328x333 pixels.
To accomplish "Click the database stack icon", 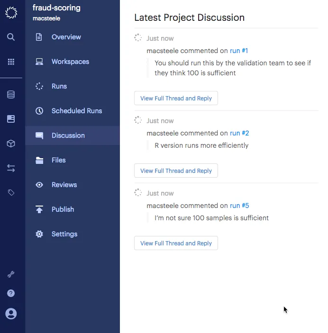I will tap(11, 95).
